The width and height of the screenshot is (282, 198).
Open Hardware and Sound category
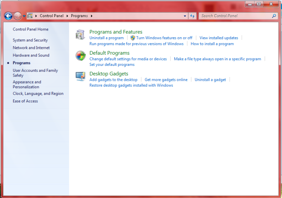31,55
